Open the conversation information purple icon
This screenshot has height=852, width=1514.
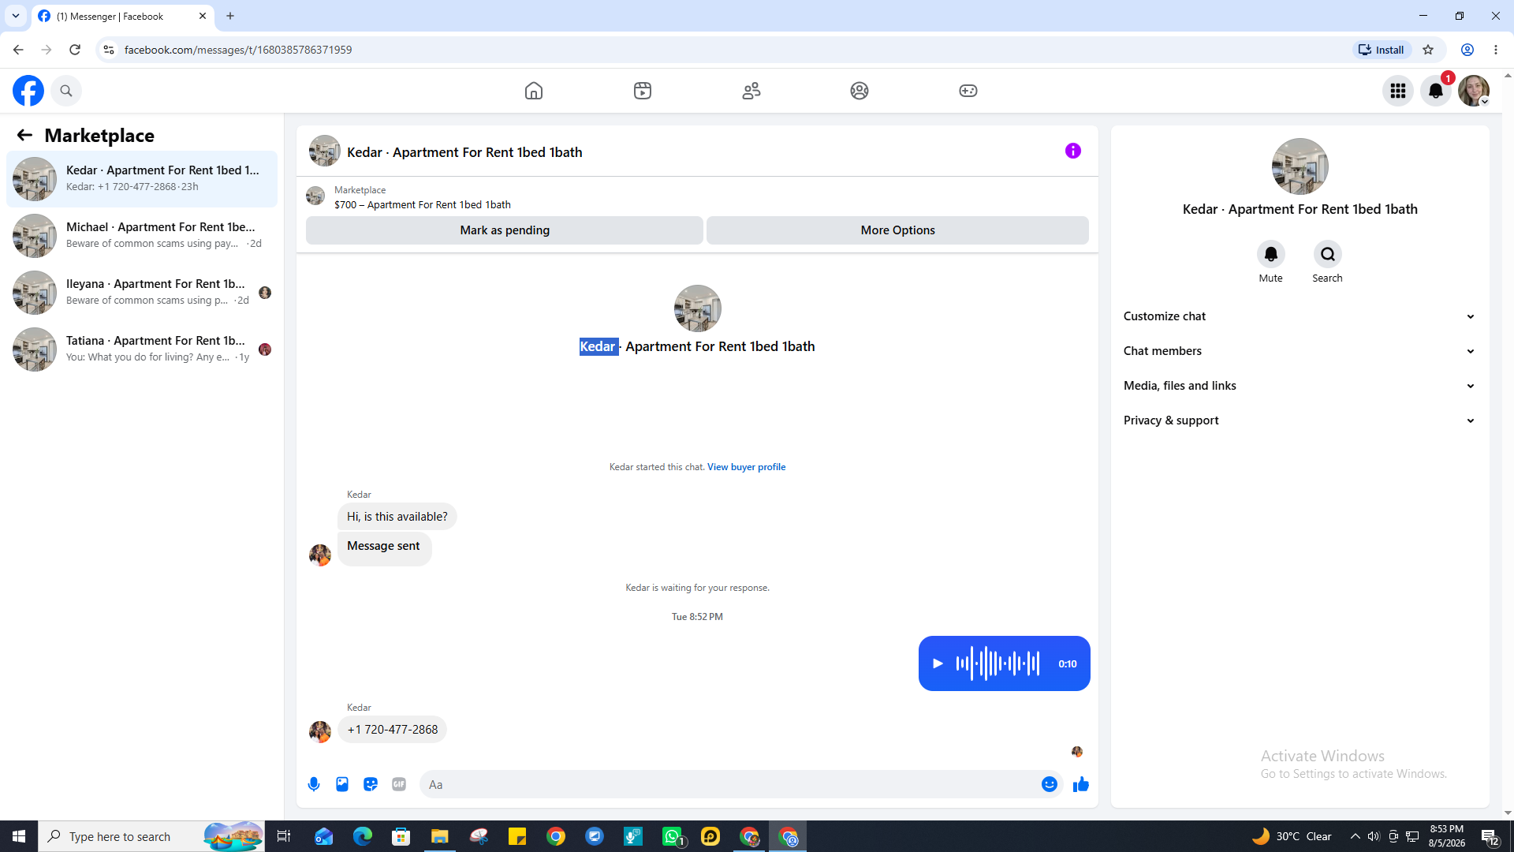point(1073,151)
